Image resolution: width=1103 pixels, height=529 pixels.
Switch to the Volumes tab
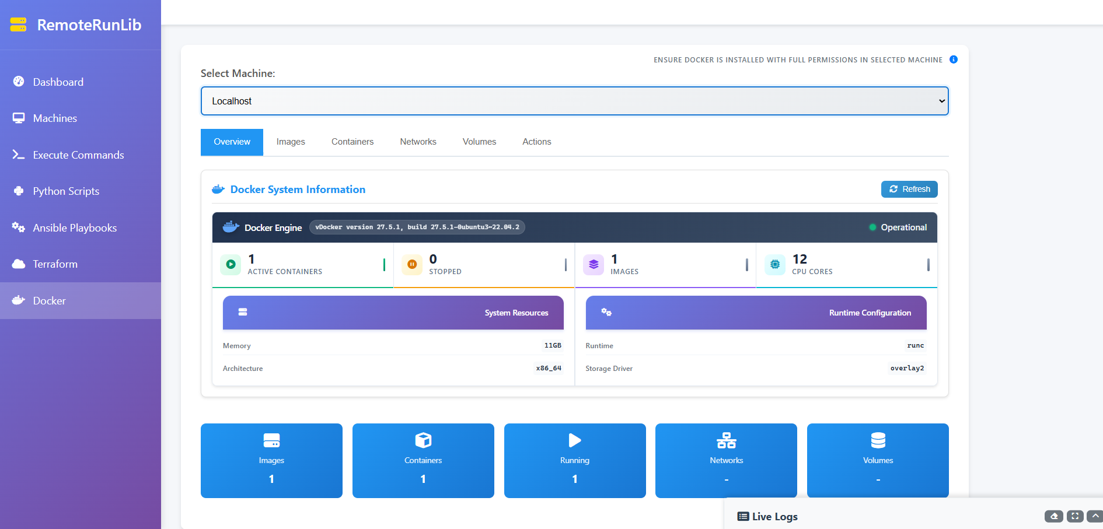479,142
